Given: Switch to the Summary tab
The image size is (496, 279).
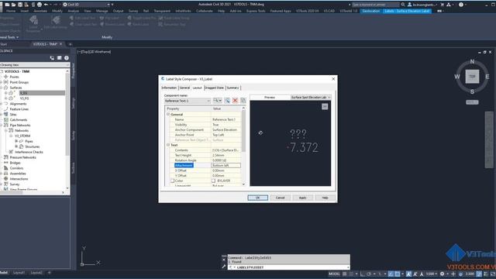Looking at the screenshot, I should [232, 88].
